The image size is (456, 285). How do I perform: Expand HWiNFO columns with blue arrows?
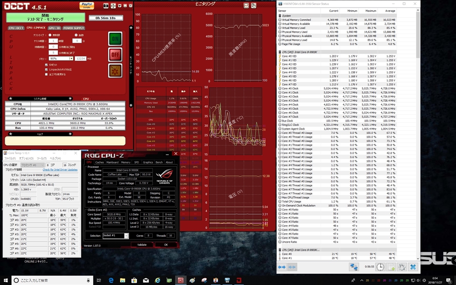[x=282, y=267]
